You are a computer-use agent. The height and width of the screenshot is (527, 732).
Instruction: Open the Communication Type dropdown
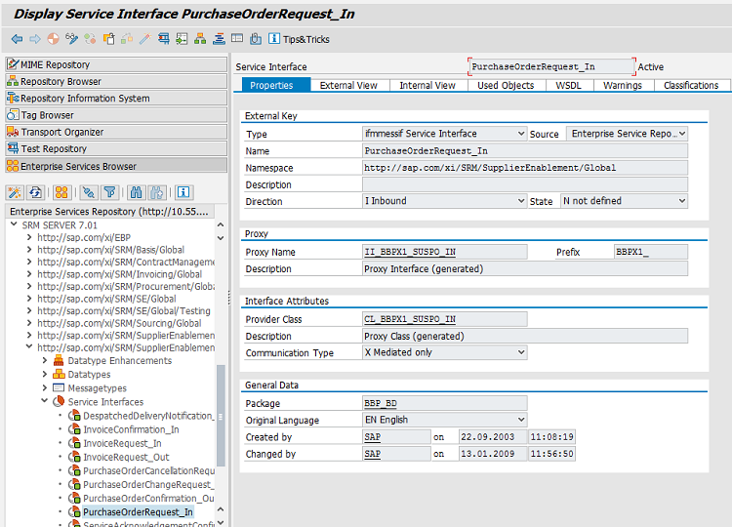point(521,352)
